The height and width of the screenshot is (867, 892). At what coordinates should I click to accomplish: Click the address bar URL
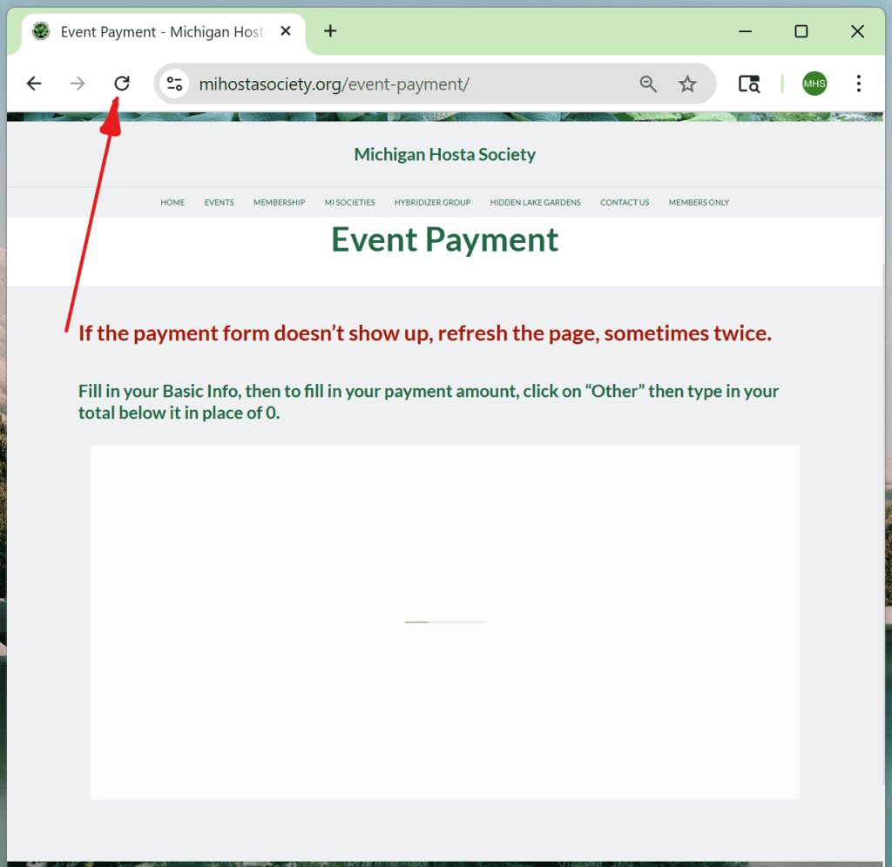pos(334,84)
